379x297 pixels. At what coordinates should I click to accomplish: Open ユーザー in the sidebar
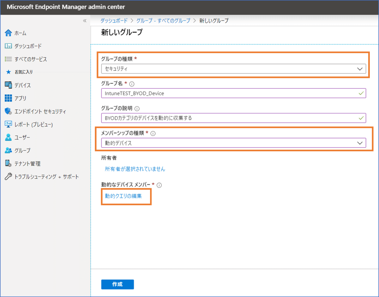point(22,138)
